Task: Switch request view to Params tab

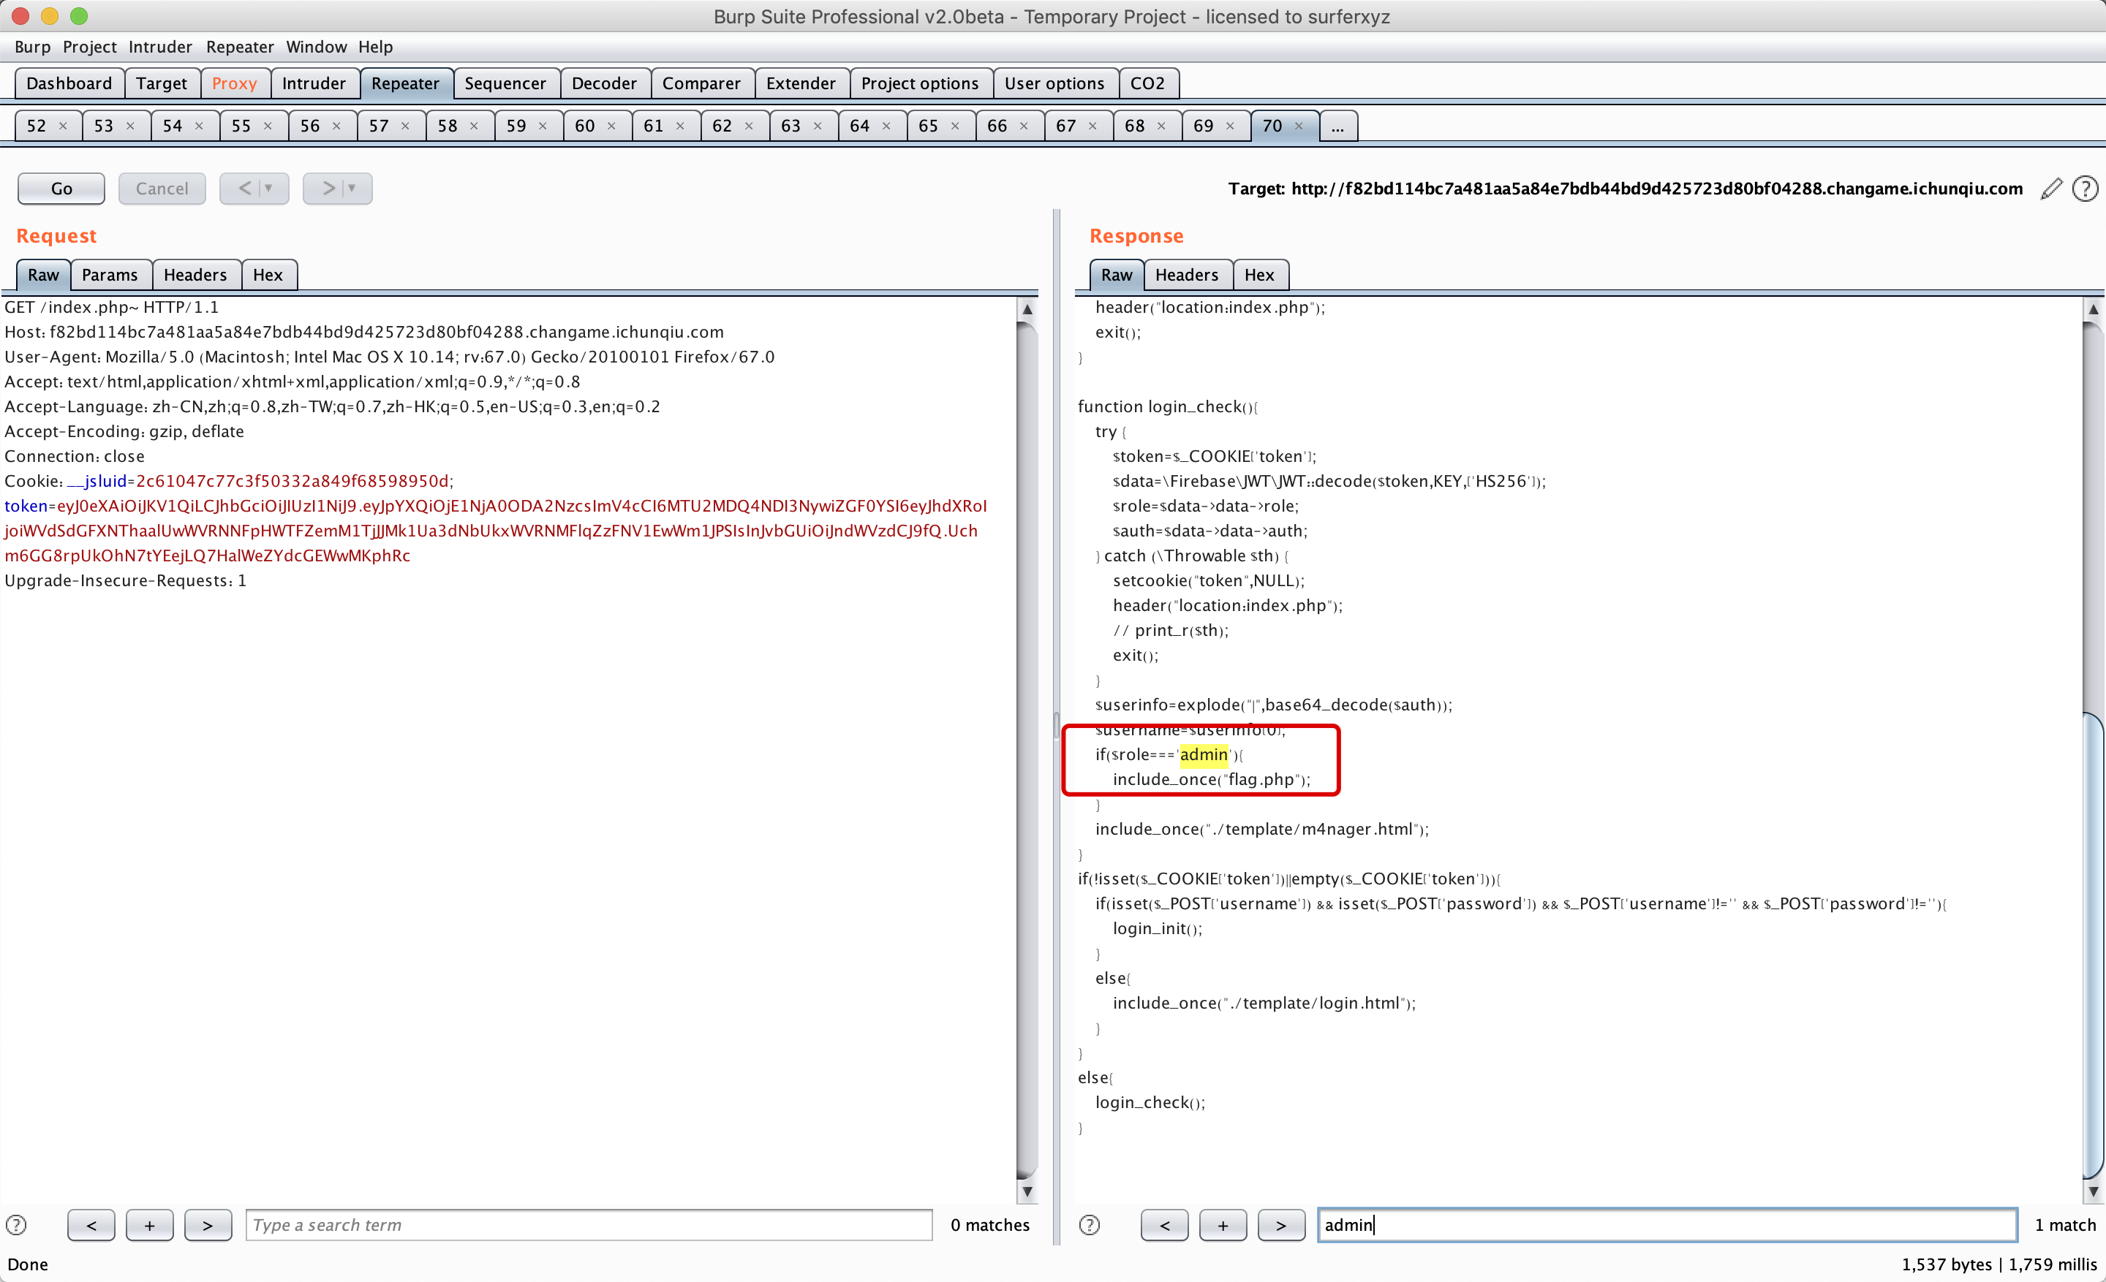Action: (x=110, y=275)
